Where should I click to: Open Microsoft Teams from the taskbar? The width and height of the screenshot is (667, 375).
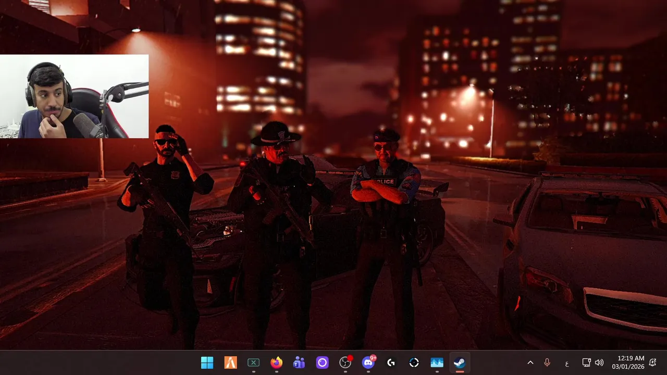299,362
